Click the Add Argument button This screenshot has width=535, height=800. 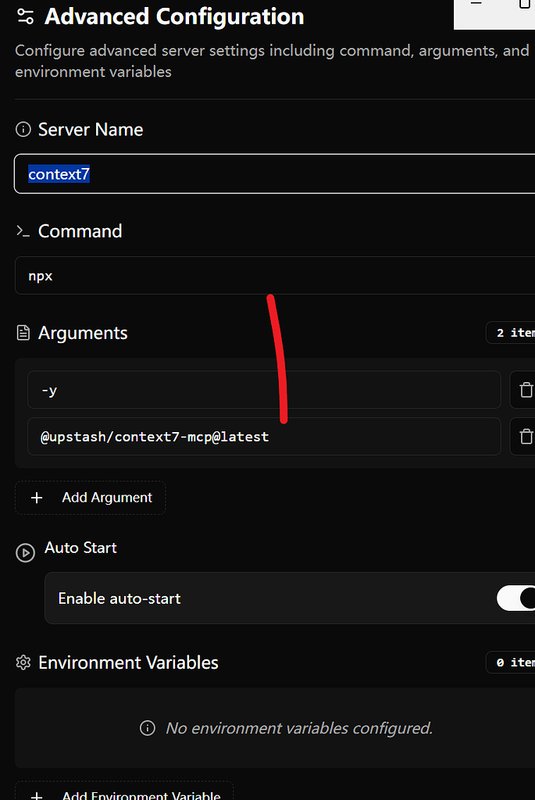pos(91,498)
